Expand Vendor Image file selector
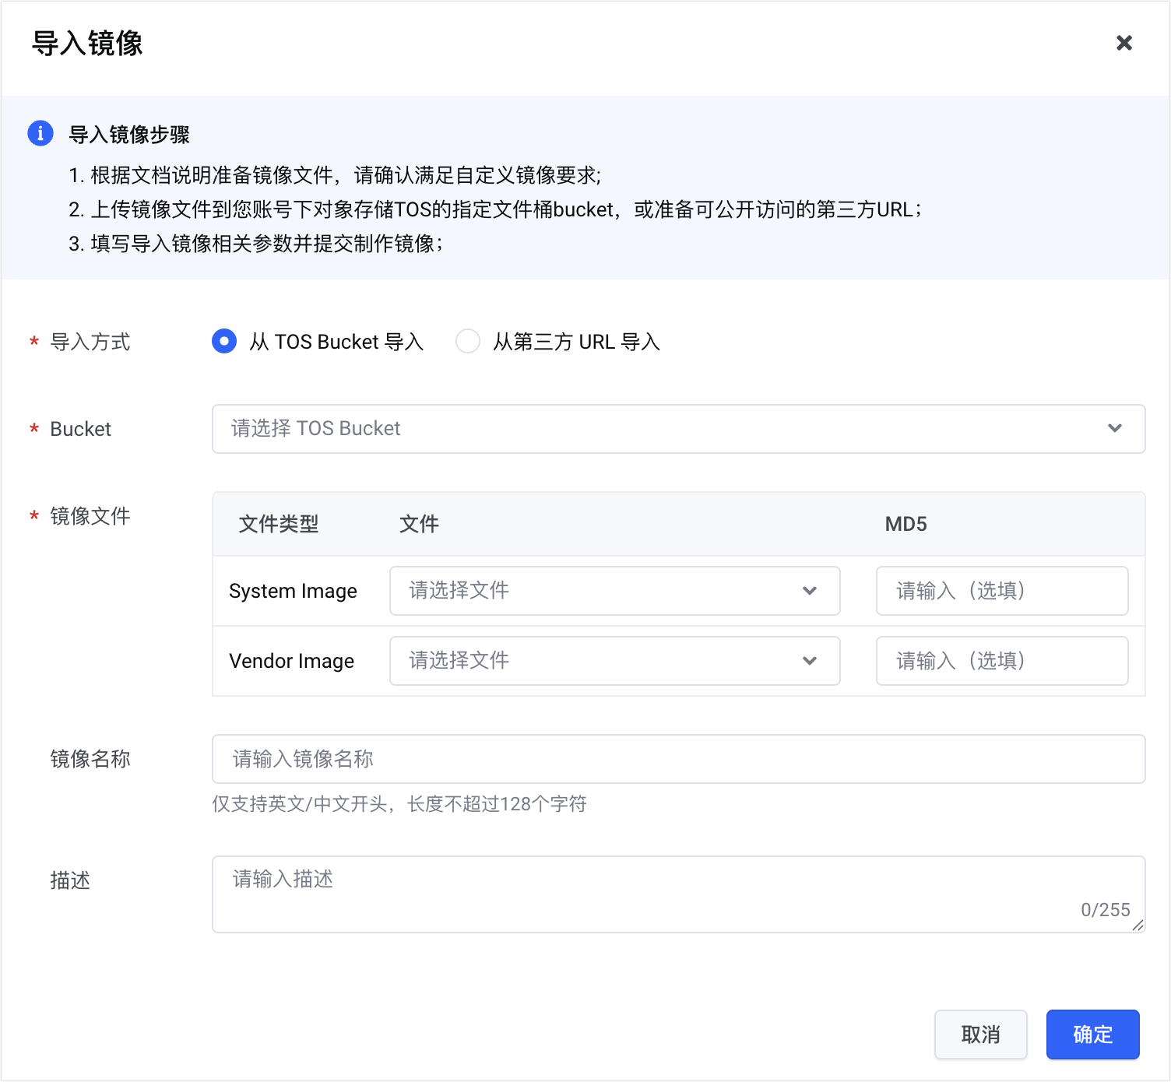Screen dimensions: 1171x1082 [x=600, y=661]
